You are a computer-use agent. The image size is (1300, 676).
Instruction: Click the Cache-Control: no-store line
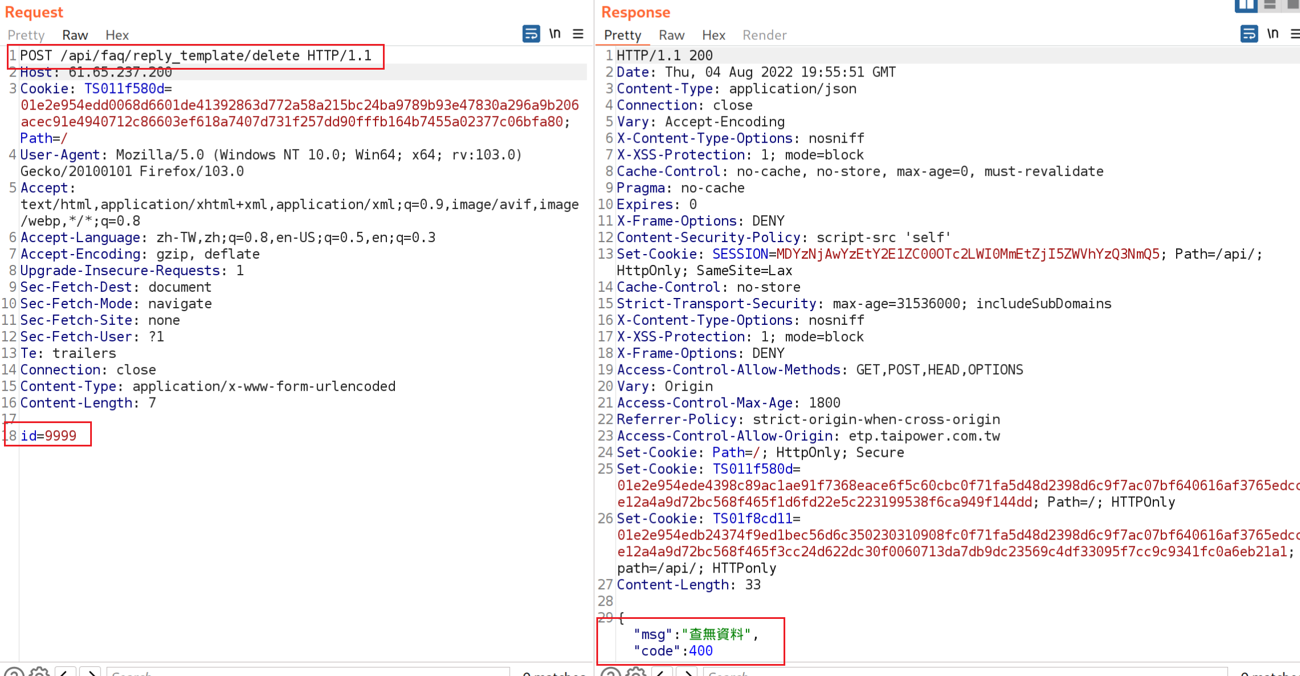[x=709, y=287]
